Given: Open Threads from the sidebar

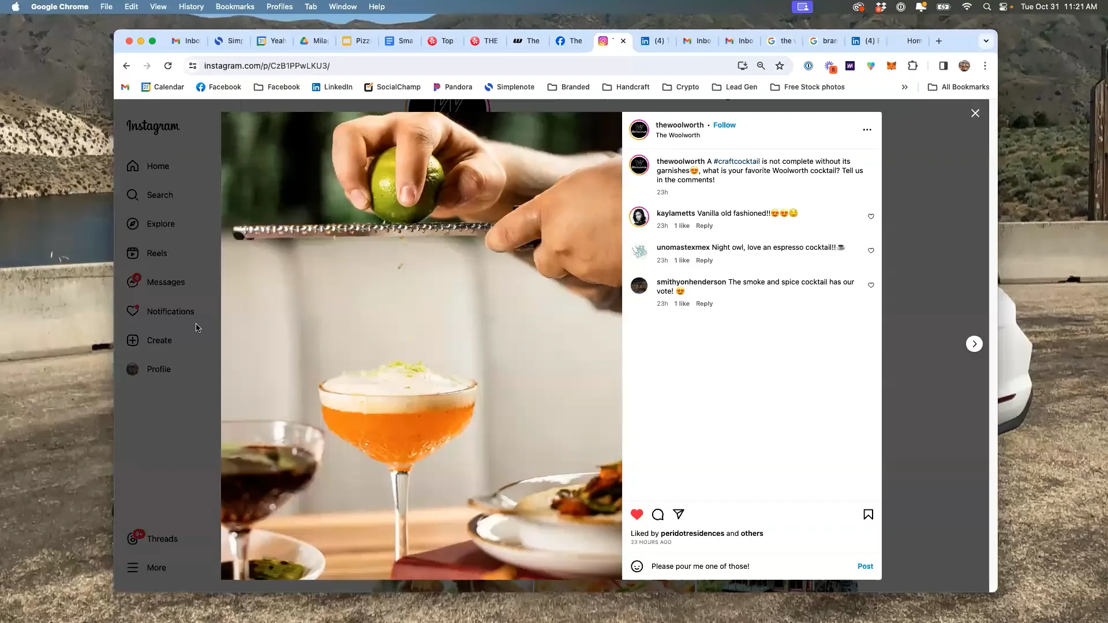Looking at the screenshot, I should [x=162, y=539].
